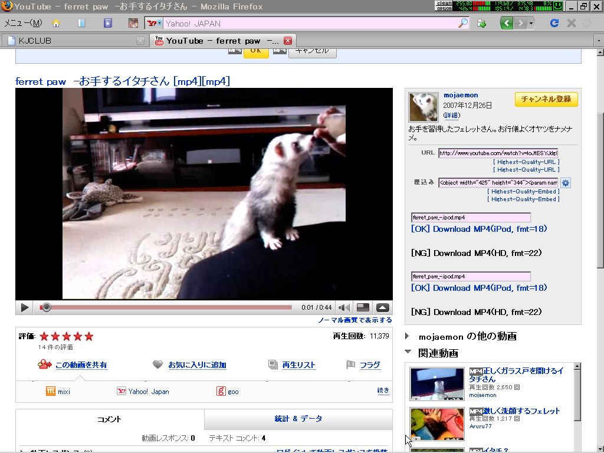Image resolution: width=604 pixels, height=453 pixels.
Task: Click the yellow channel subscribe button
Action: pyautogui.click(x=546, y=99)
